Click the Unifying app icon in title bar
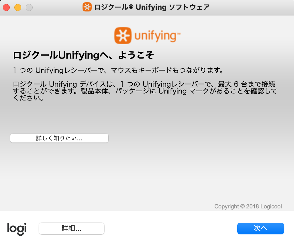294x244 pixels. pyautogui.click(x=87, y=7)
